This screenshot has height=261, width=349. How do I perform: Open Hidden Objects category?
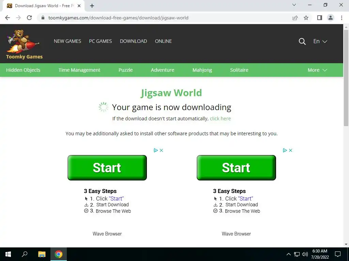[x=23, y=70]
